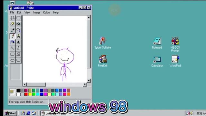
Task: Choose the Fill With Color bucket tool
Action: (x=18, y=24)
